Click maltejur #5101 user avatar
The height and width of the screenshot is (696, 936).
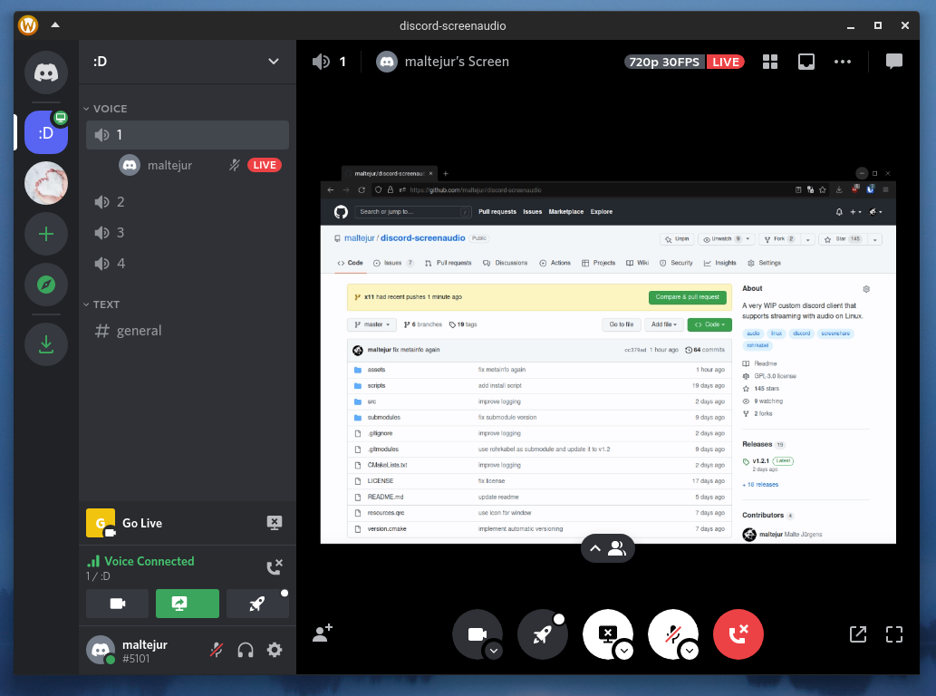tap(101, 650)
